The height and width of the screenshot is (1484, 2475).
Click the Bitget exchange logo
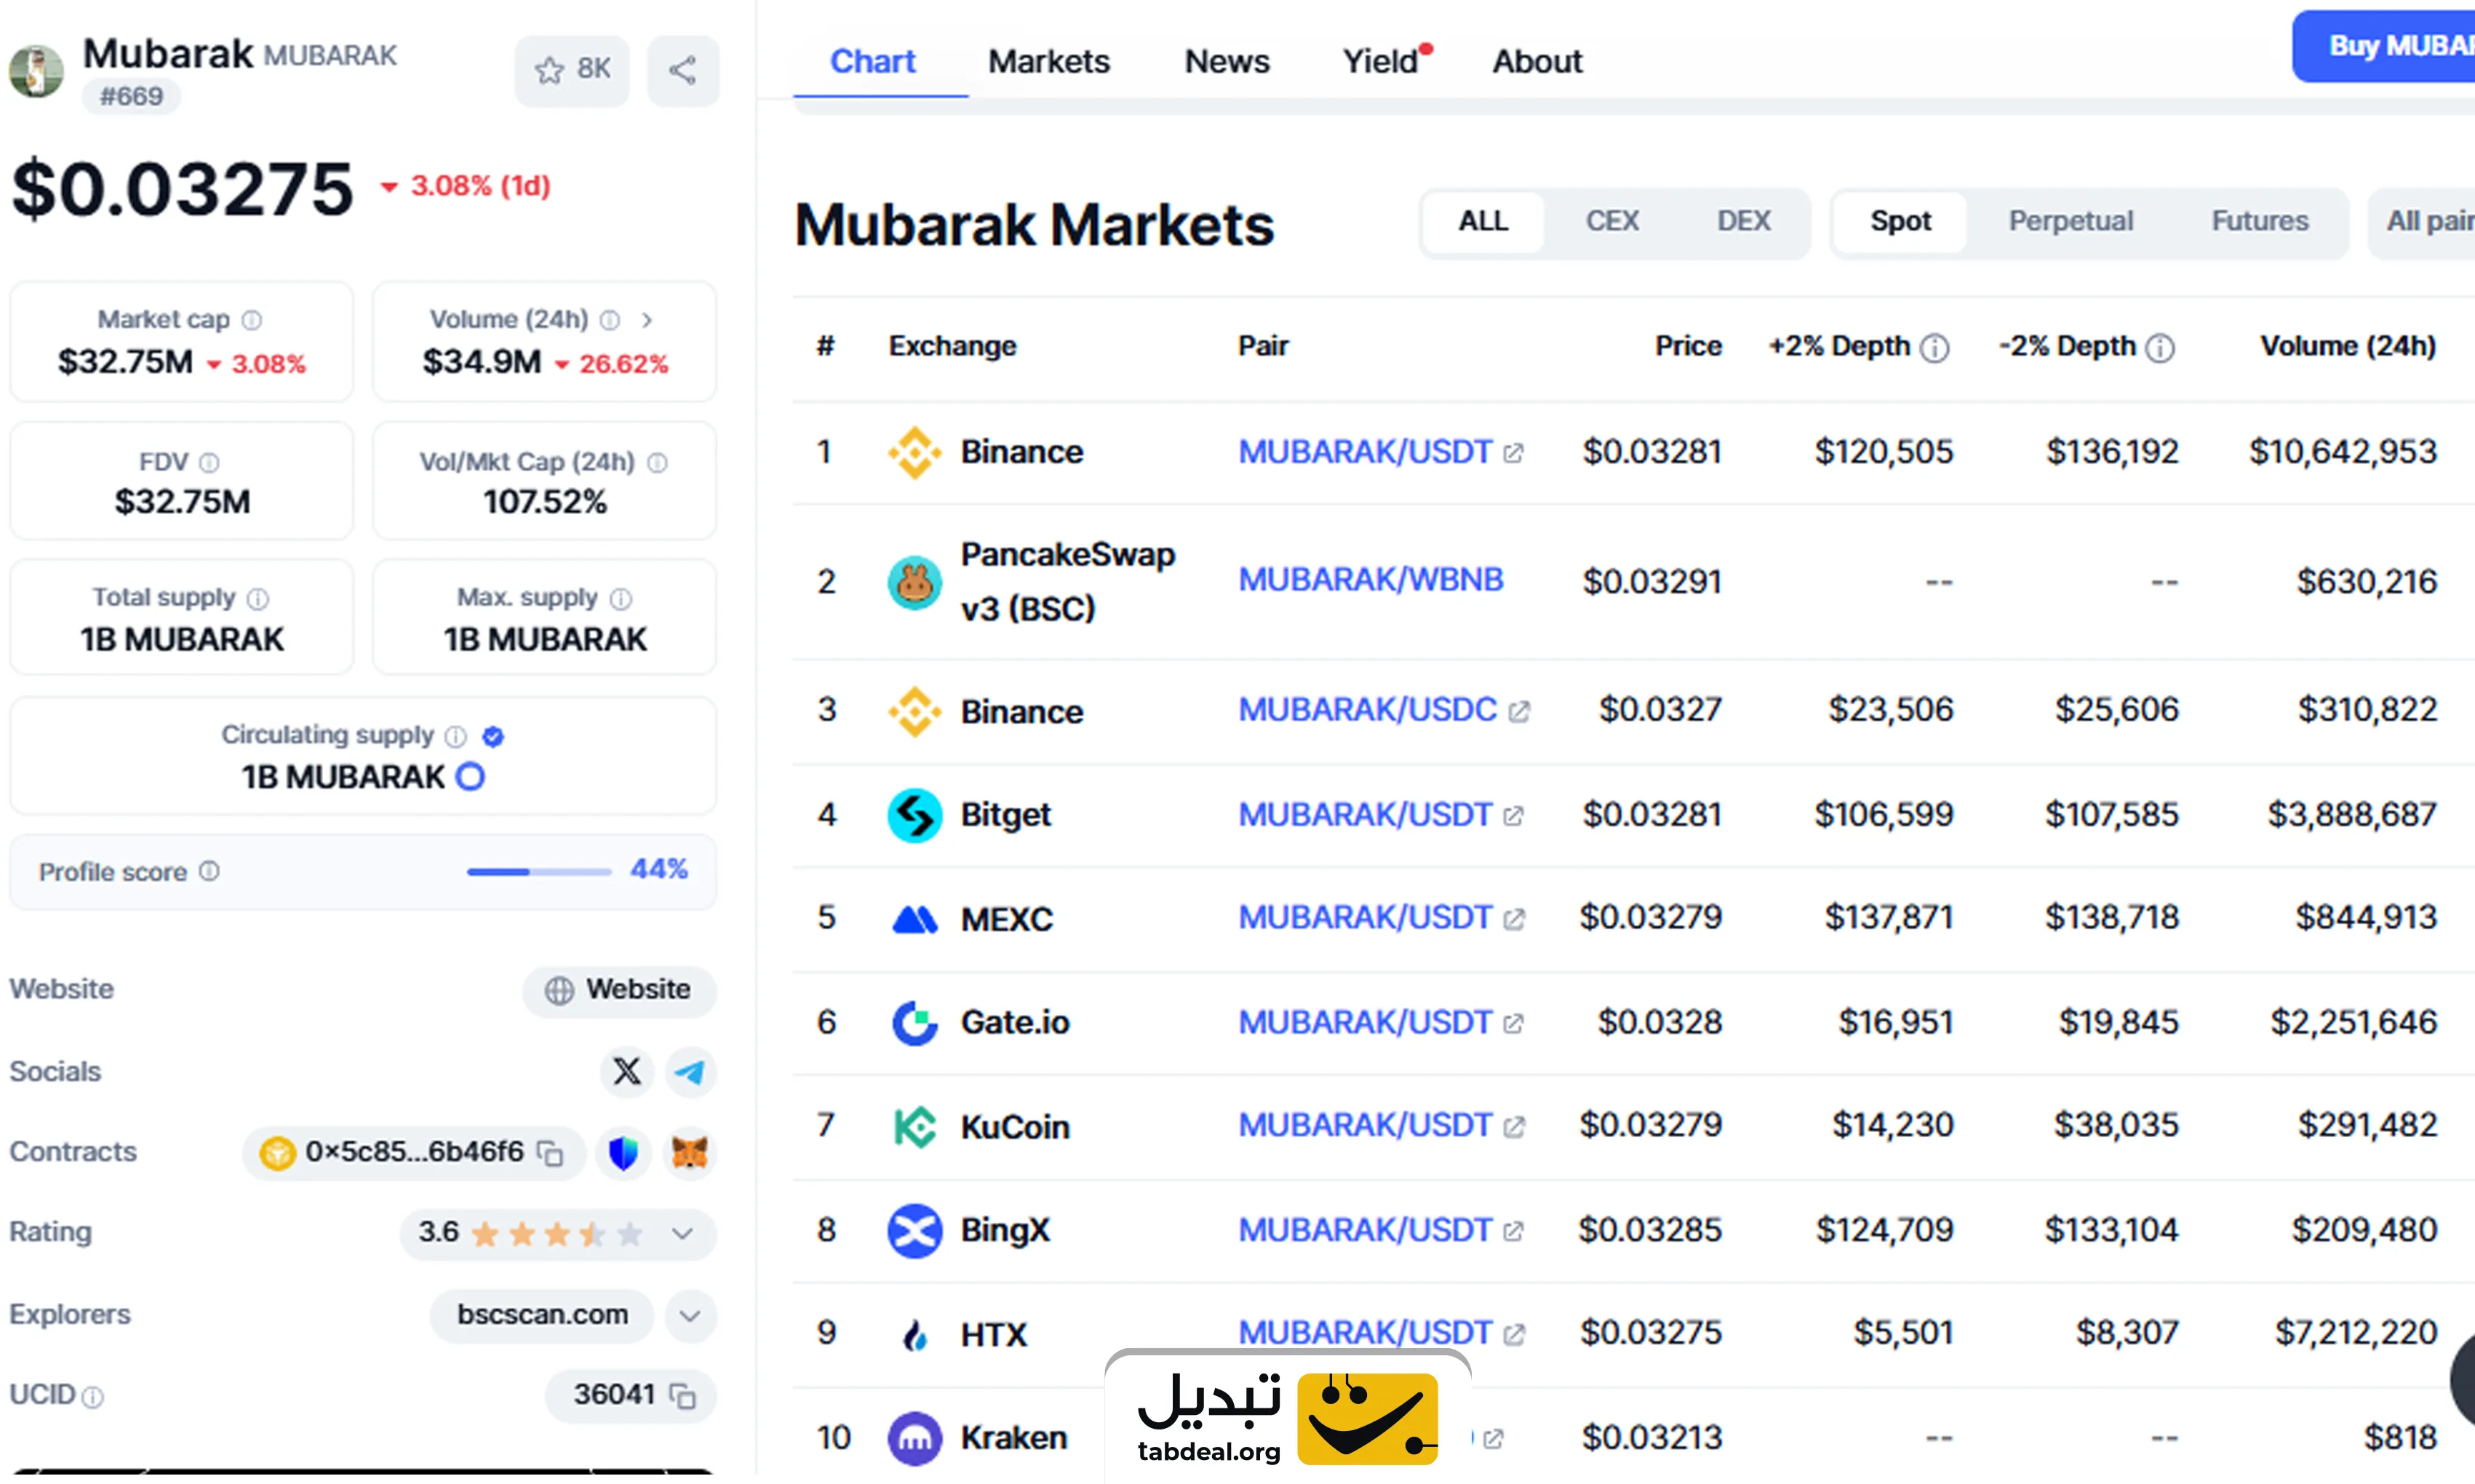tap(914, 816)
